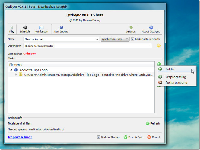The width and height of the screenshot is (200, 150).
Task: Click the green Folder cube icon in popup
Action: pos(160,69)
